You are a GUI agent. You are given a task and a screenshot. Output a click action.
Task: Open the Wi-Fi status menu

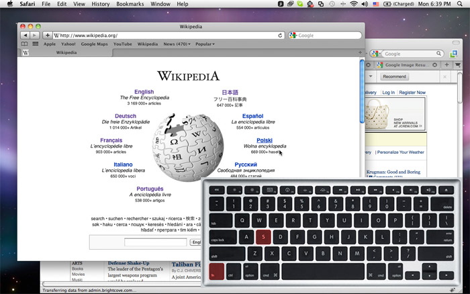click(354, 4)
